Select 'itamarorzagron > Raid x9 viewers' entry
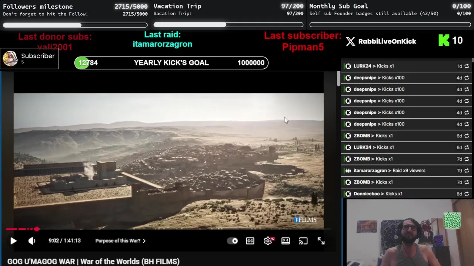 406,171
